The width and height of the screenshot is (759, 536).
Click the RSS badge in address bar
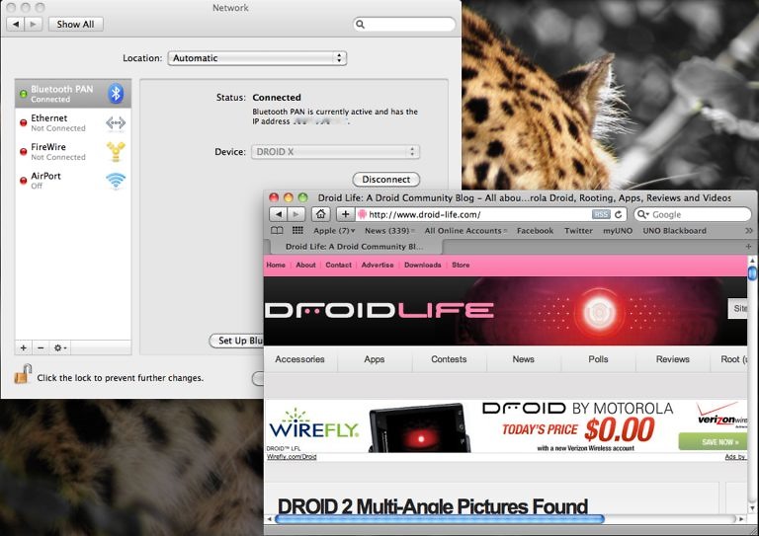pyautogui.click(x=601, y=214)
